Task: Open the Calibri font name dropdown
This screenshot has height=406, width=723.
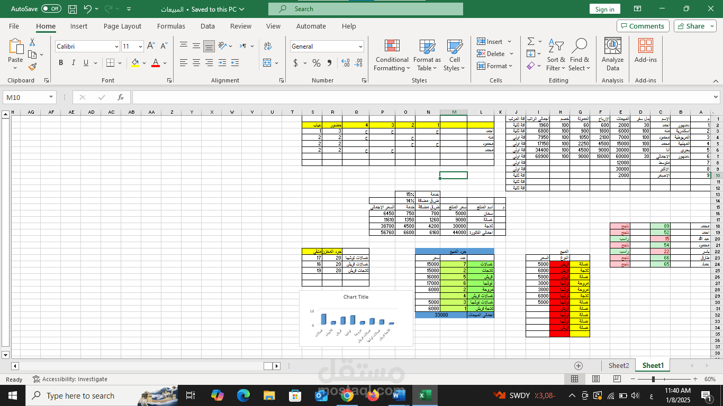Action: [116, 47]
